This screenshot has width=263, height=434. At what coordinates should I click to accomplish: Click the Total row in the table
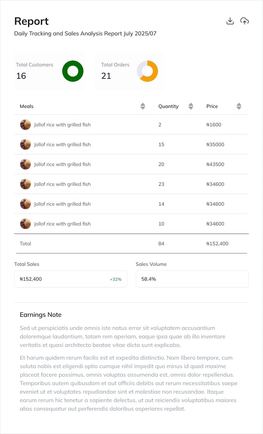click(x=131, y=244)
